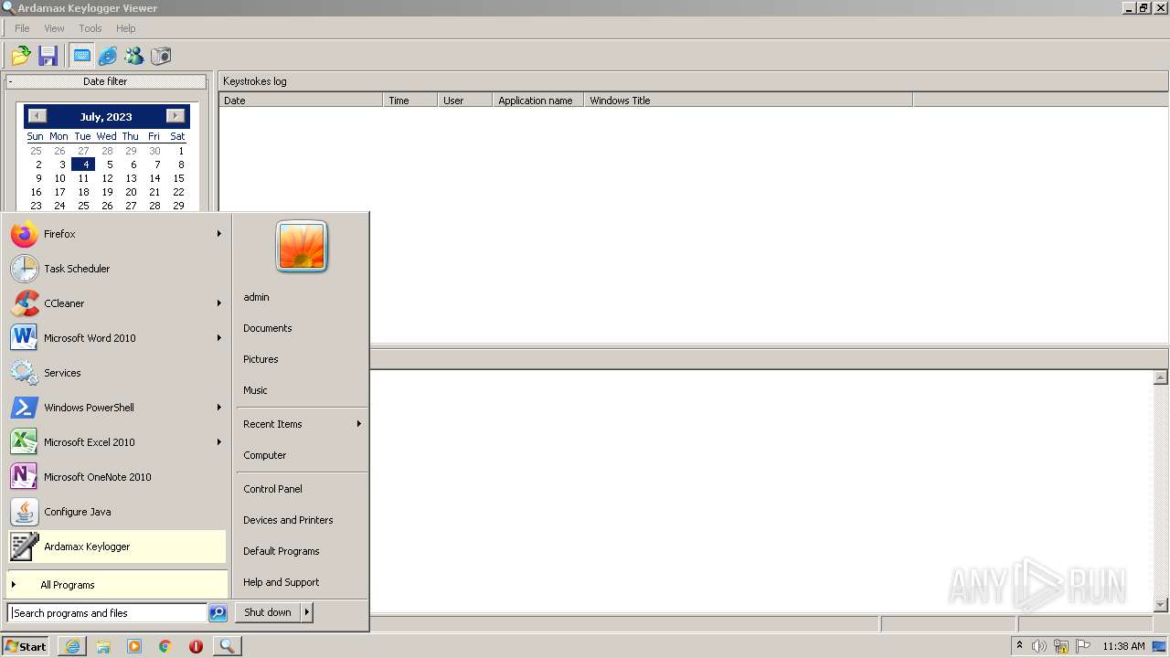This screenshot has height=658, width=1170.
Task: Open Control Panel
Action: [x=302, y=489]
